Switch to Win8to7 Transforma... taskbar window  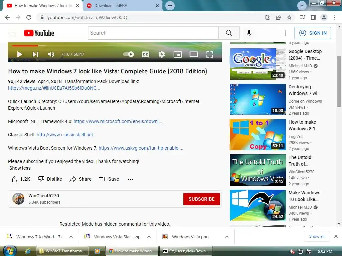(62, 251)
